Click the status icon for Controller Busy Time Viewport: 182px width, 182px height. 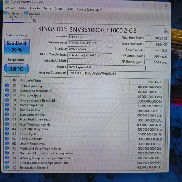tap(7, 129)
